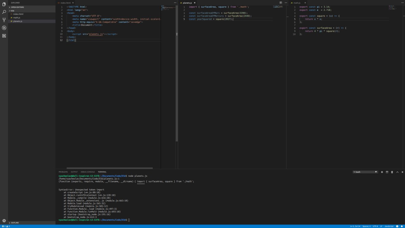Collapse the ES6 folder section

coord(32,10)
